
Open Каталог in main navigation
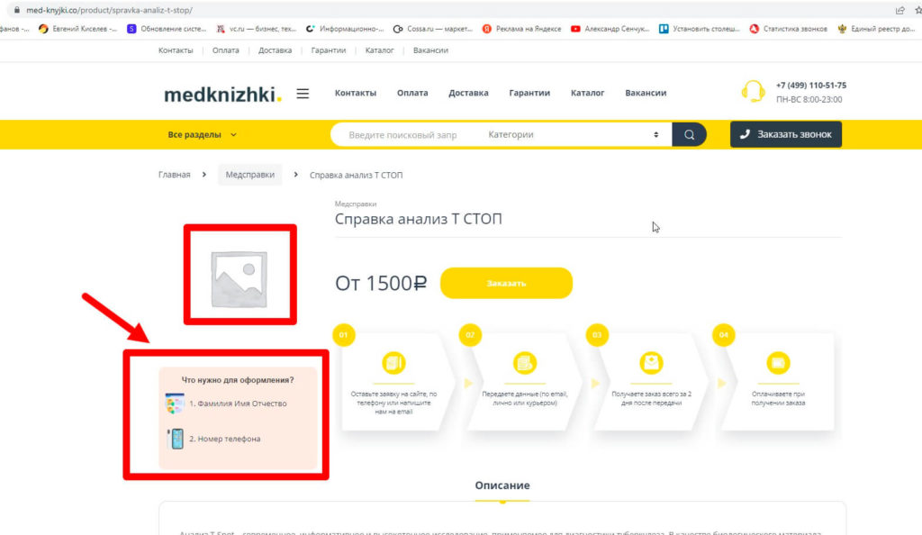point(587,93)
